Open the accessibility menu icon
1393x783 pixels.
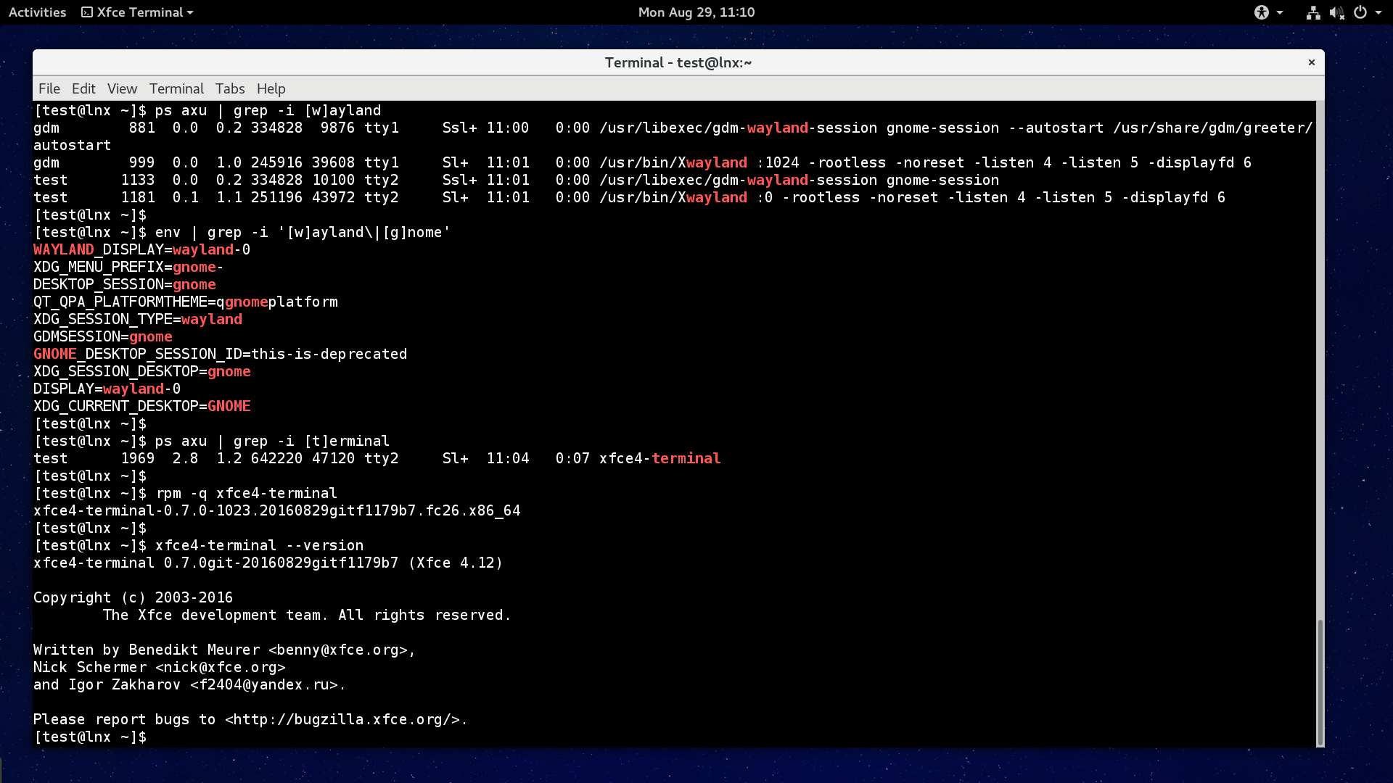[x=1262, y=12]
